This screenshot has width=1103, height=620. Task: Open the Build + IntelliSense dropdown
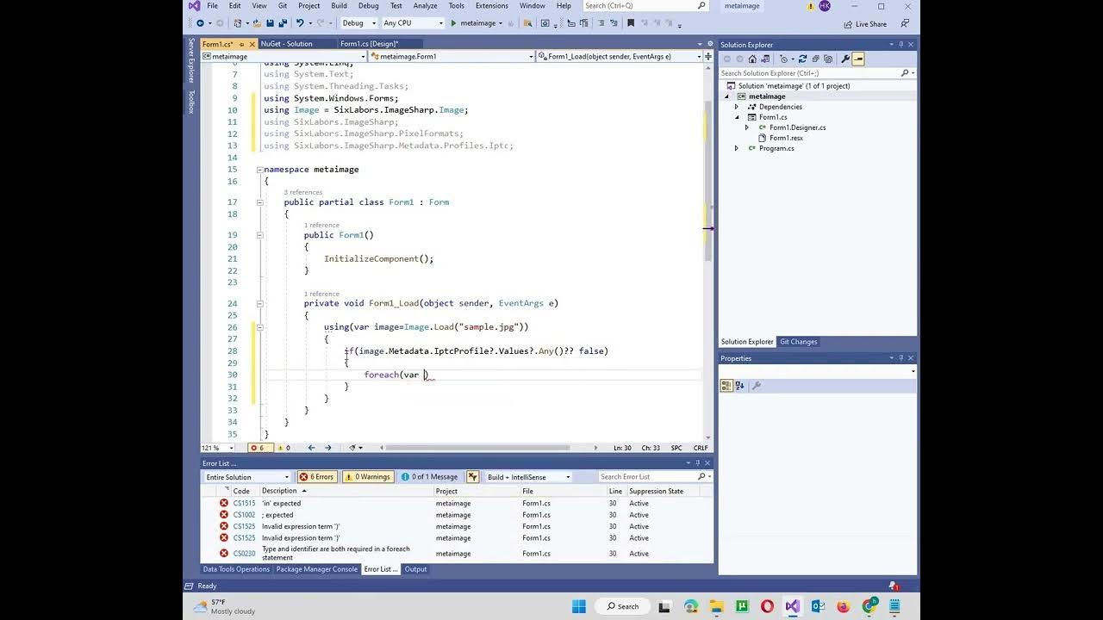point(529,477)
